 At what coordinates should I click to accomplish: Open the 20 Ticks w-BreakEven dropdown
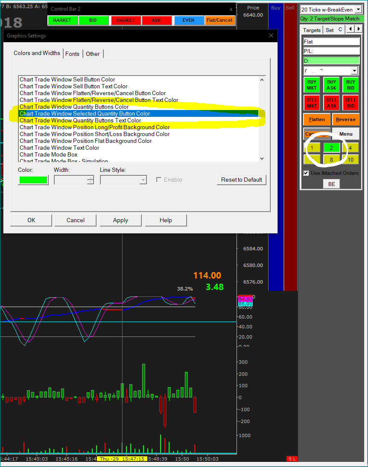358,9
